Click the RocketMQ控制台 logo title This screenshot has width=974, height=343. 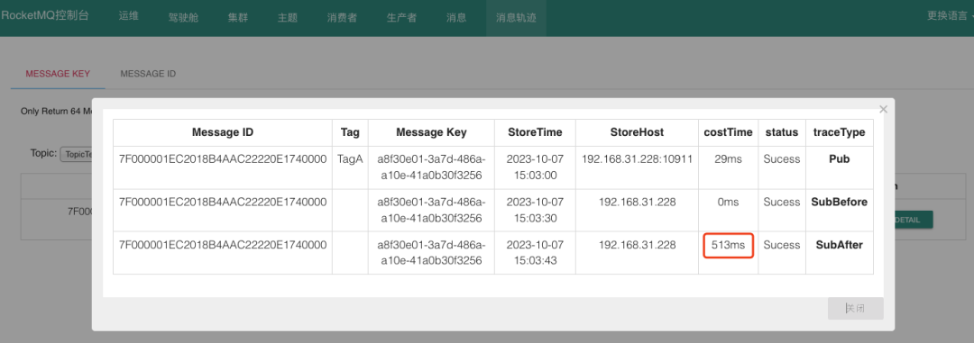coord(45,16)
